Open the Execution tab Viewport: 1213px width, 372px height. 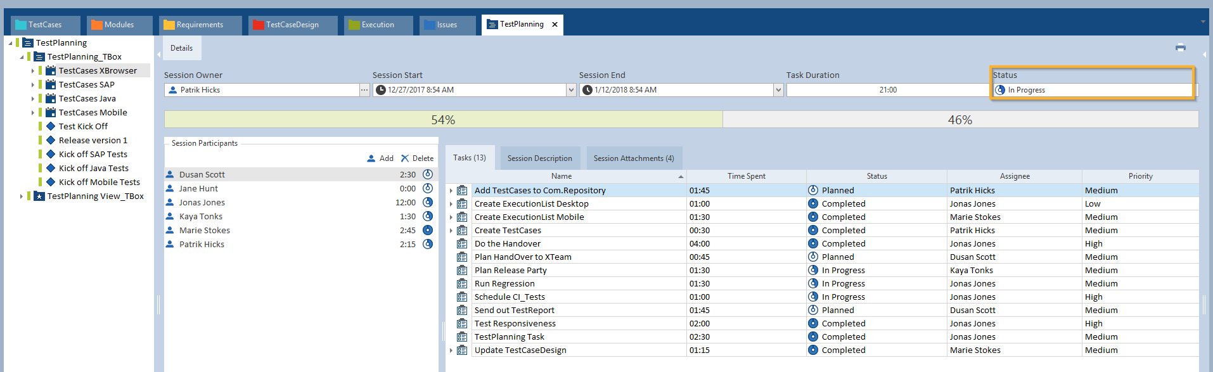coord(378,25)
